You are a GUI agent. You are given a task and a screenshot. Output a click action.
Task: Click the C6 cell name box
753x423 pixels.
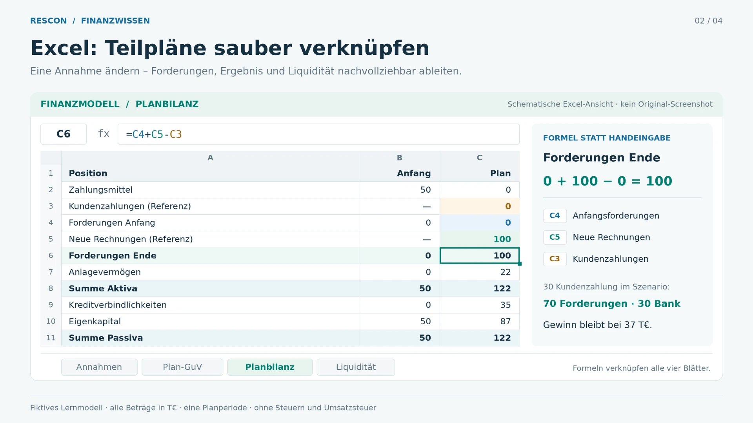64,134
